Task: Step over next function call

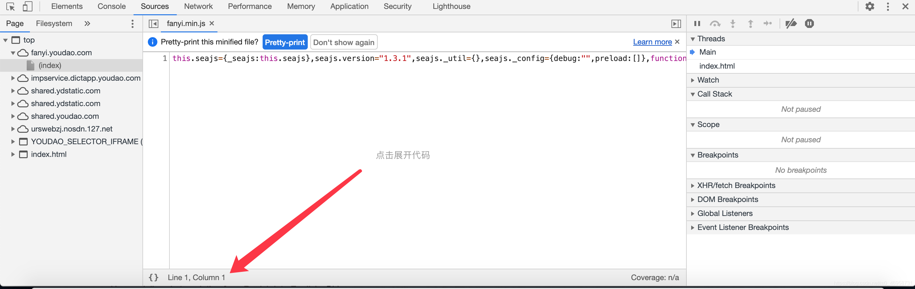Action: tap(715, 24)
